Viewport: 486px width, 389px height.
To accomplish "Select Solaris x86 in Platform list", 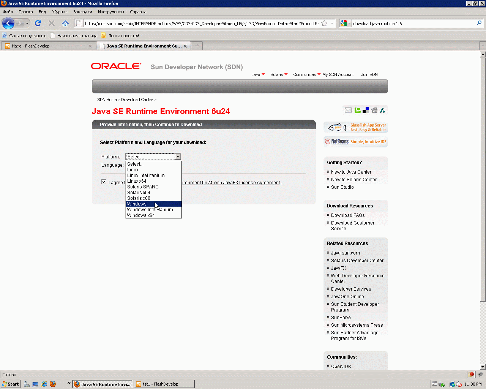I will coord(154,198).
